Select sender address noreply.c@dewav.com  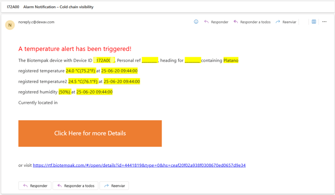pyautogui.click(x=37, y=22)
